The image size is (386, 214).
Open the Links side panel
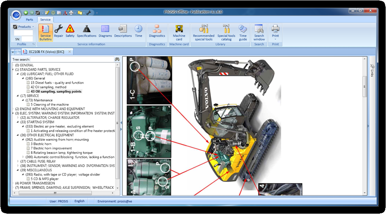pos(372,71)
